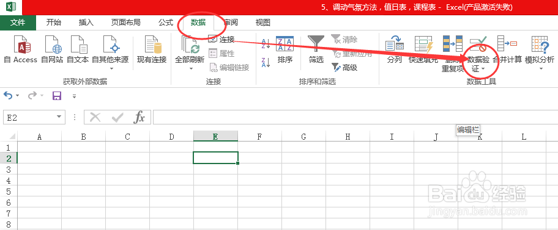
Task: Click the Connections (连接) button
Action: point(221,40)
